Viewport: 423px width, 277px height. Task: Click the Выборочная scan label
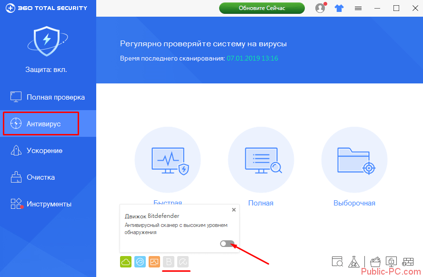pos(354,203)
